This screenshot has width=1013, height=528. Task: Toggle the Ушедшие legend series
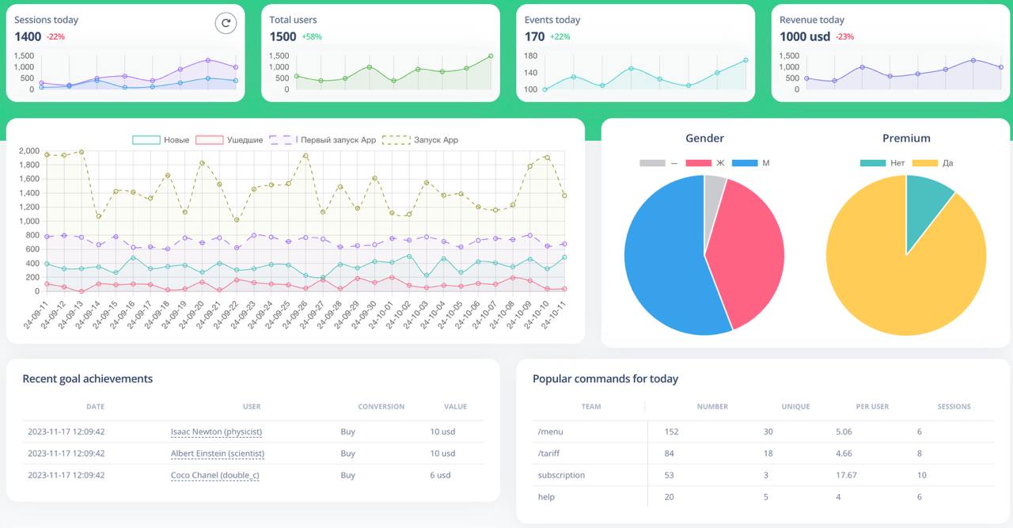pyautogui.click(x=230, y=140)
